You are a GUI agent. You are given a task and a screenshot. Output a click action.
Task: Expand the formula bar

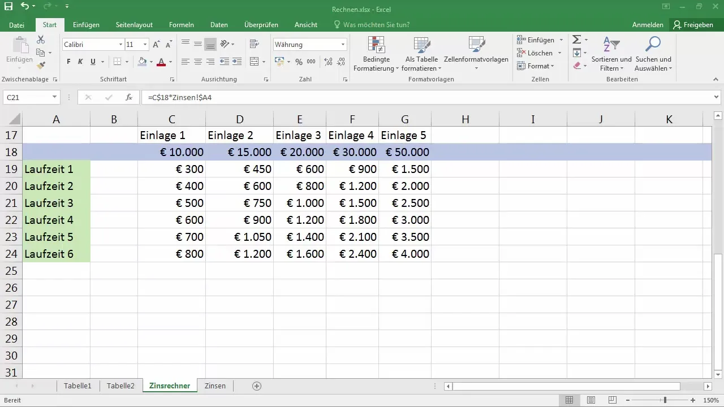pos(717,97)
